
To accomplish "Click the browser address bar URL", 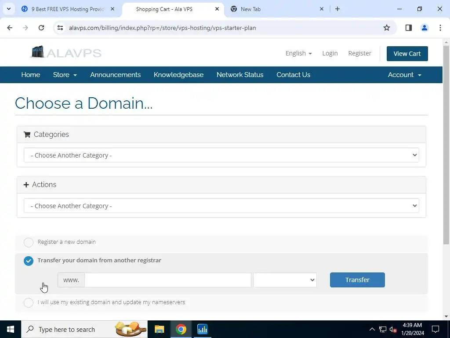I will click(163, 28).
